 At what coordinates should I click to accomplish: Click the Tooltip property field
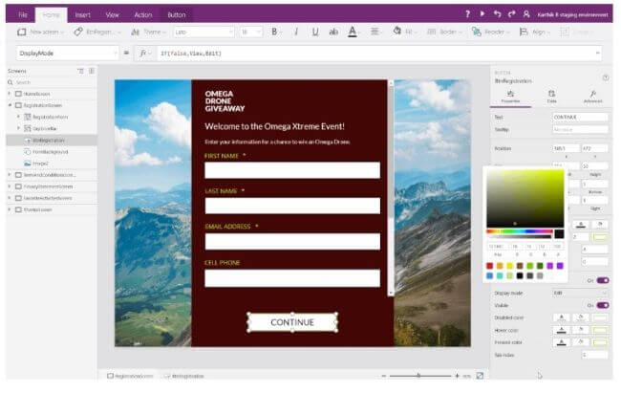(580, 130)
